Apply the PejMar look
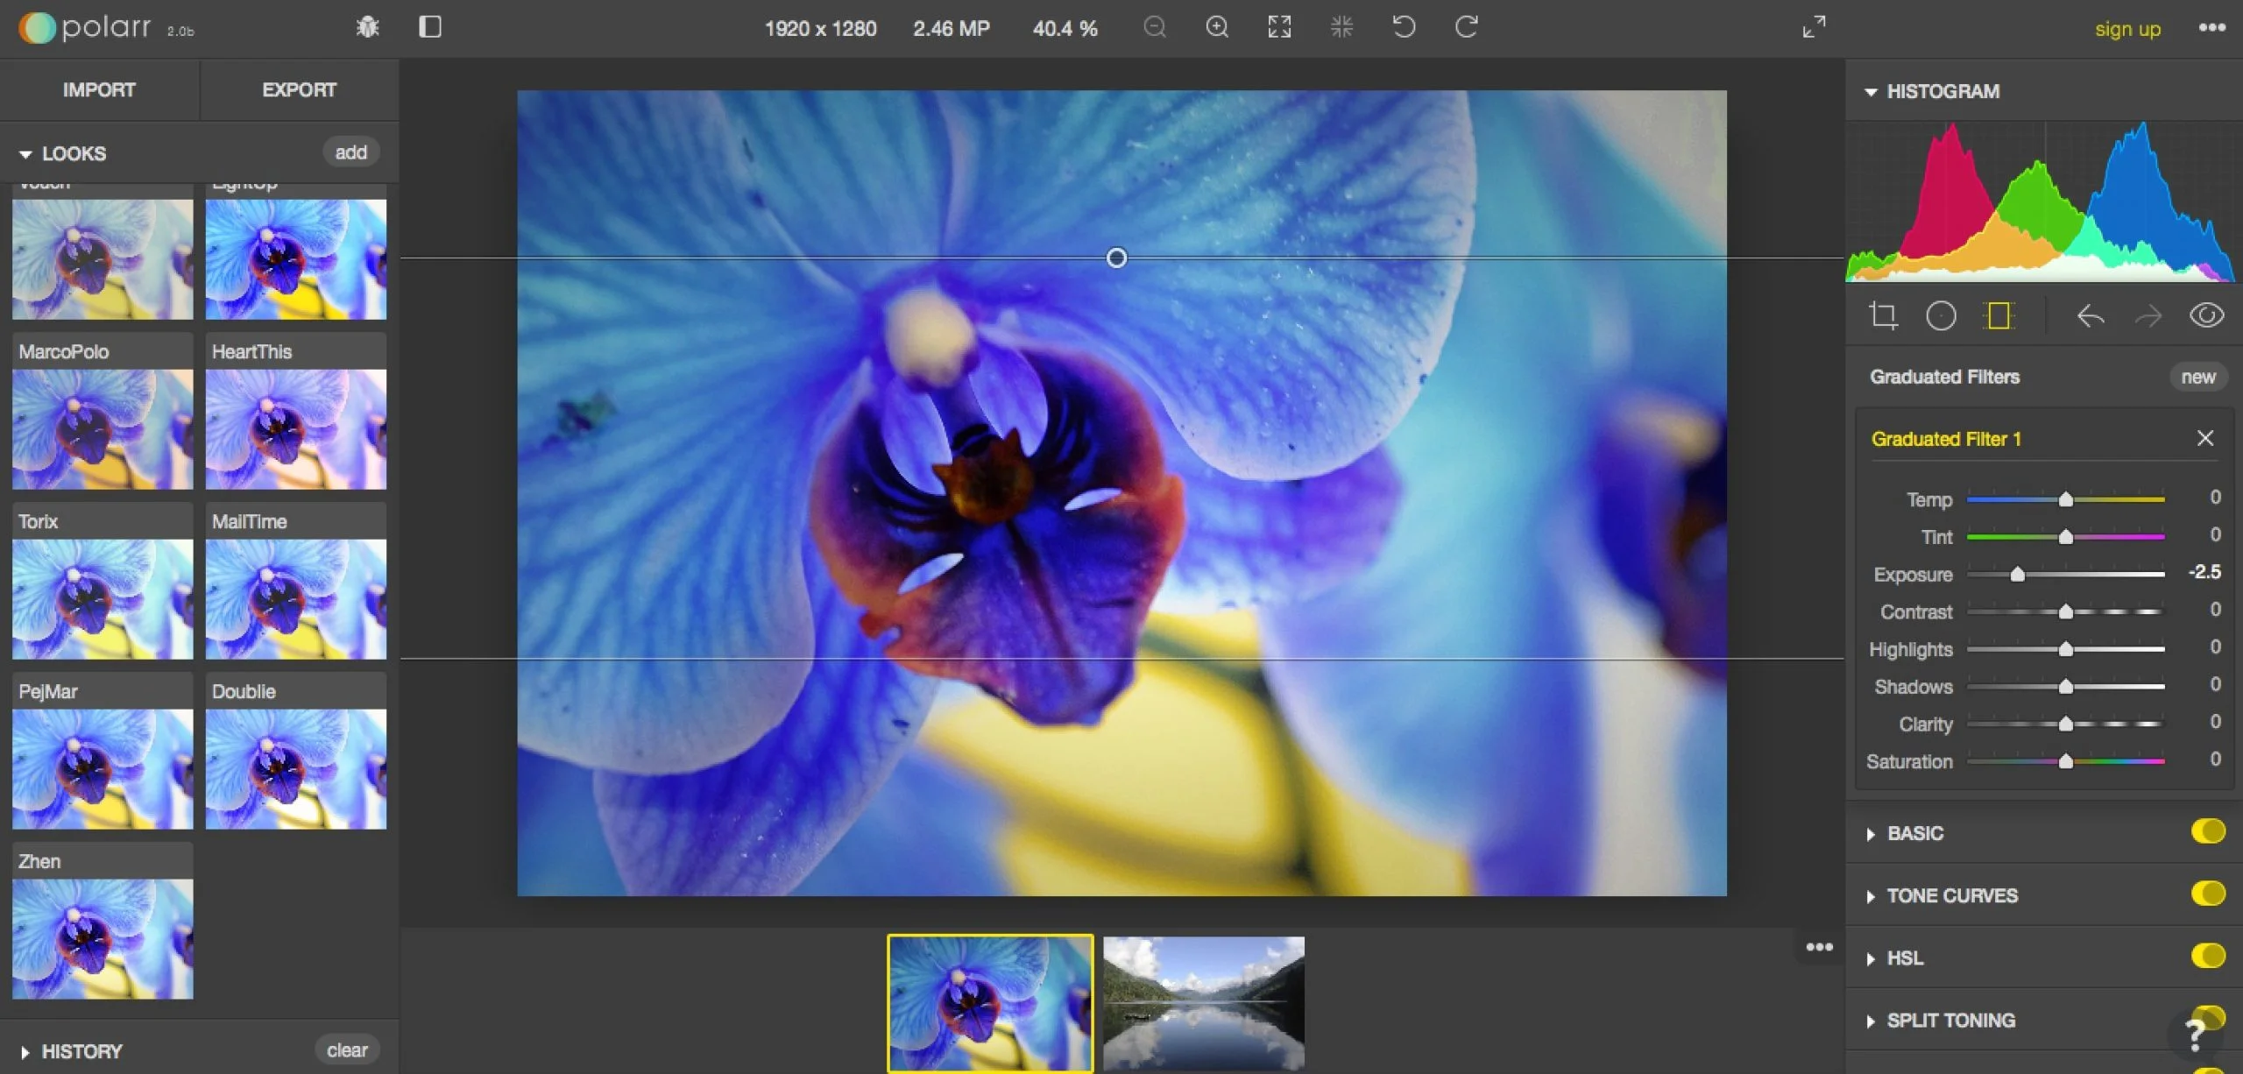 tap(103, 751)
